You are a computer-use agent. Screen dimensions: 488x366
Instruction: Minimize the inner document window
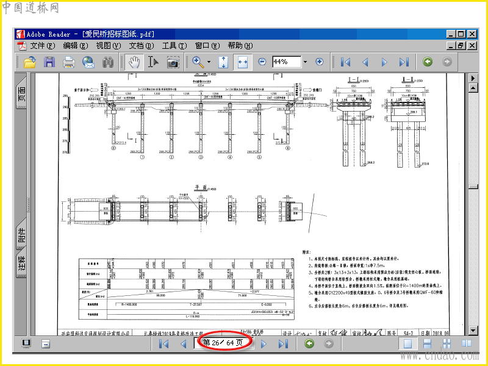[x=451, y=46]
